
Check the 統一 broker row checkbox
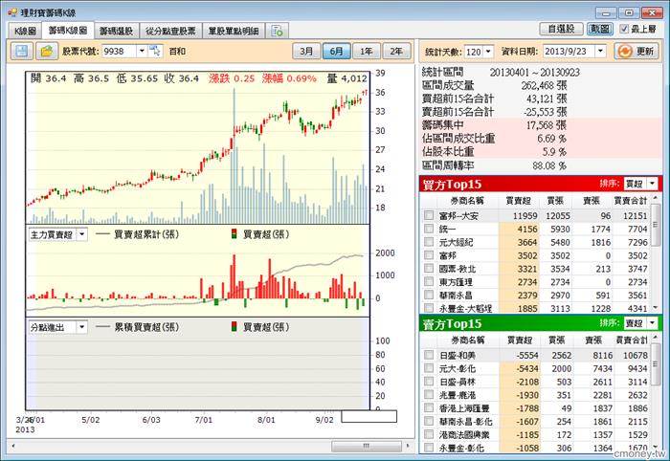coord(429,229)
